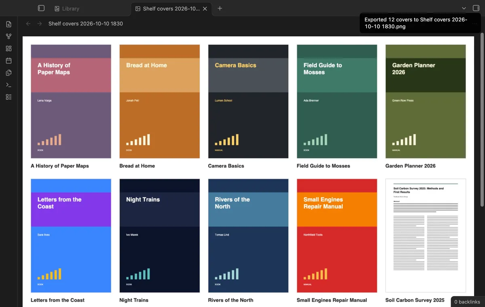This screenshot has width=485, height=307.
Task: Toggle the left sidebar panel icon
Action: point(41,8)
